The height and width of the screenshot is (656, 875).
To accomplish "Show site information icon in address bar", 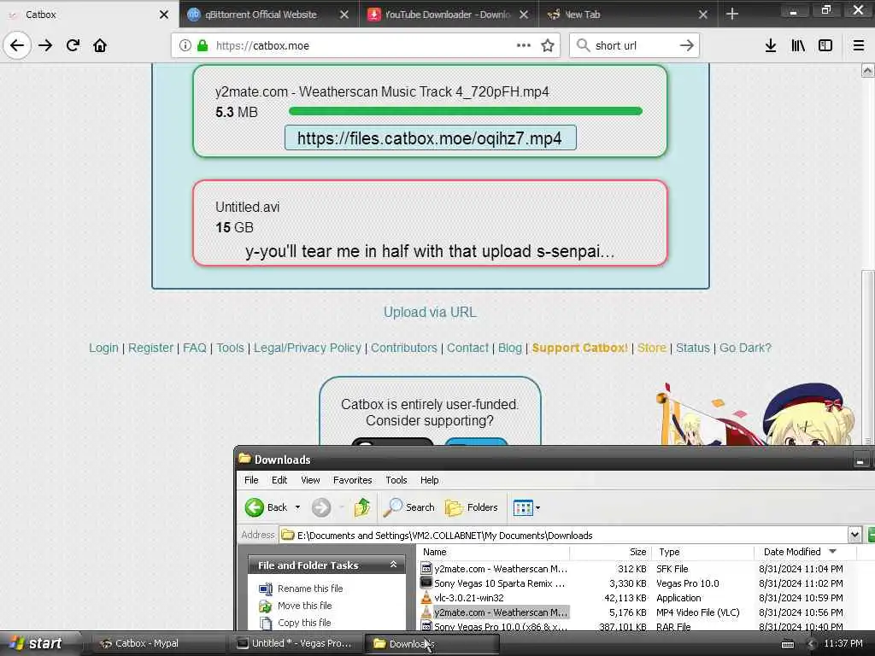I will 185,45.
